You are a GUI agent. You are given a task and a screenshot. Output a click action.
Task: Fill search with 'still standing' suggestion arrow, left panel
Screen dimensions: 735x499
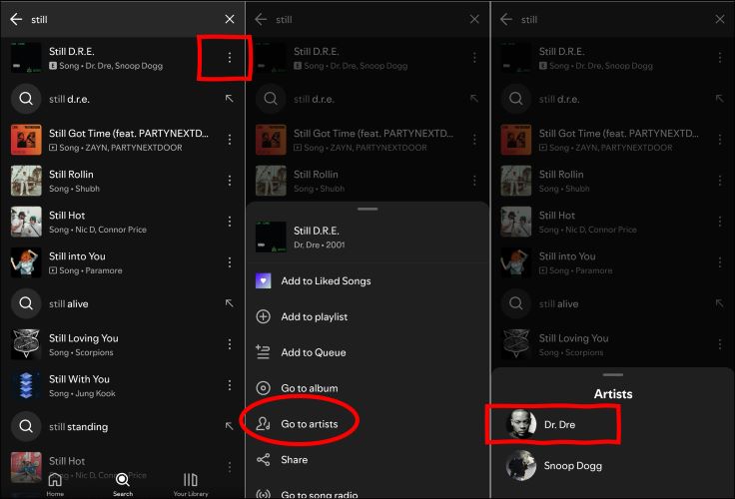(229, 426)
